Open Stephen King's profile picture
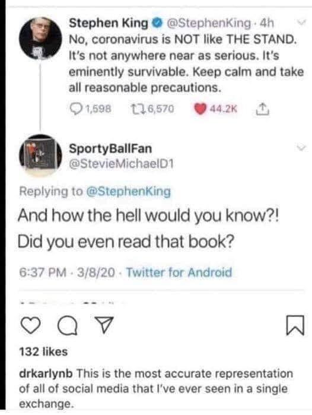312x415 pixels. click(40, 39)
